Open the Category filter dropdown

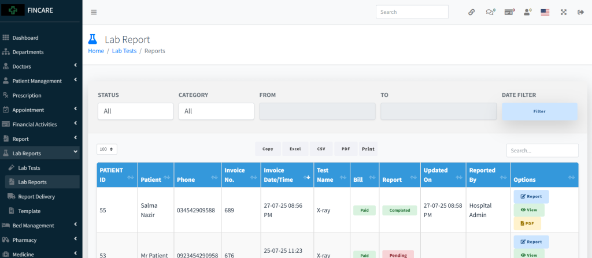coord(216,111)
